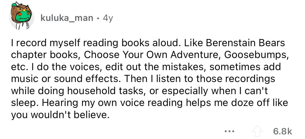This screenshot has width=305, height=139.
Task: Click the words "Berenstain Bears"
Action: tap(244, 43)
